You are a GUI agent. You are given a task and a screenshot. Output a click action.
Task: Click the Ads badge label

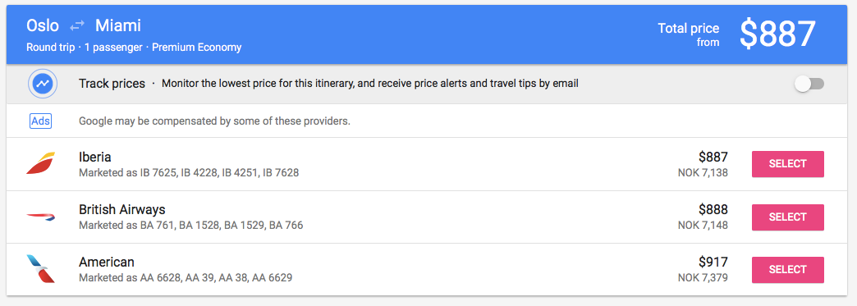[40, 121]
